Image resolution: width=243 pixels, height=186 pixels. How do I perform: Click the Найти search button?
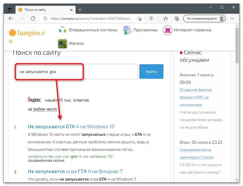[151, 71]
